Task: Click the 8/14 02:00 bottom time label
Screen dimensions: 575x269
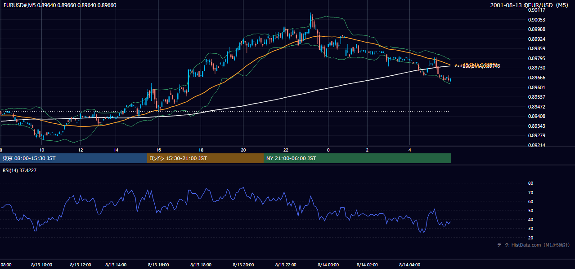Action: point(367,265)
